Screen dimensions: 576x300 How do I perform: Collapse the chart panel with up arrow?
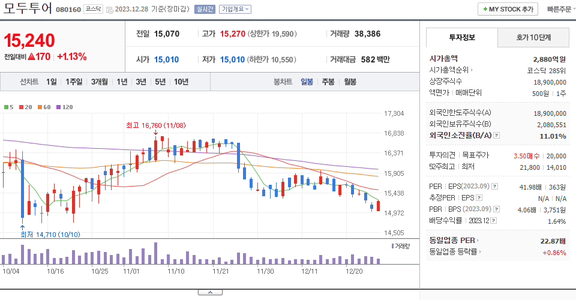pyautogui.click(x=210, y=292)
